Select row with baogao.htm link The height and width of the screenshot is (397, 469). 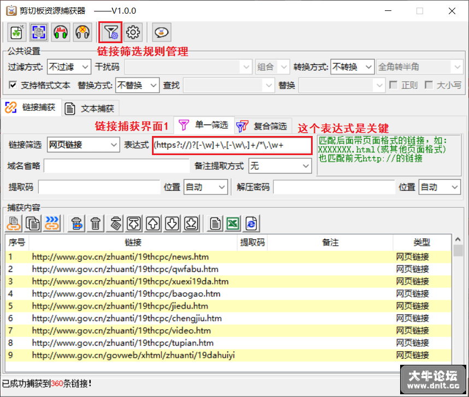point(228,294)
